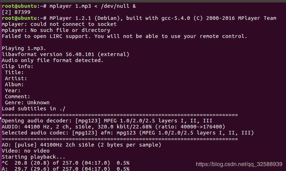This screenshot has height=171, width=286.
Task: Click the 'AUDIO: 44100 Hz, 2 ch' line
Action: (114, 127)
